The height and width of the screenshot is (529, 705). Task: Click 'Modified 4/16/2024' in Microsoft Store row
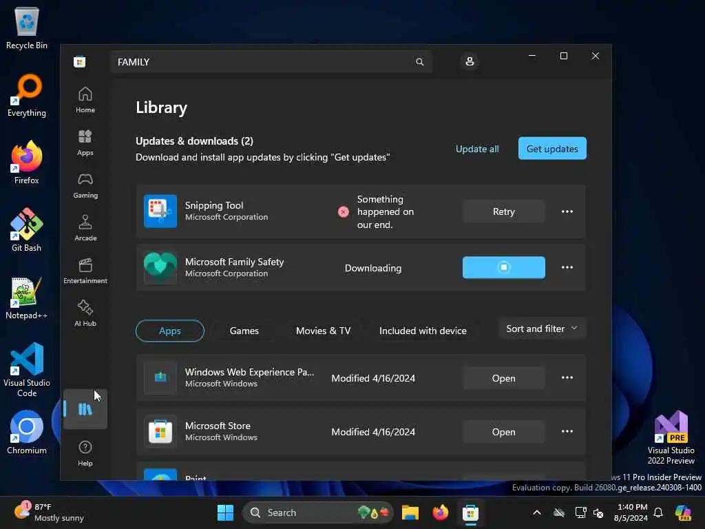(x=373, y=432)
